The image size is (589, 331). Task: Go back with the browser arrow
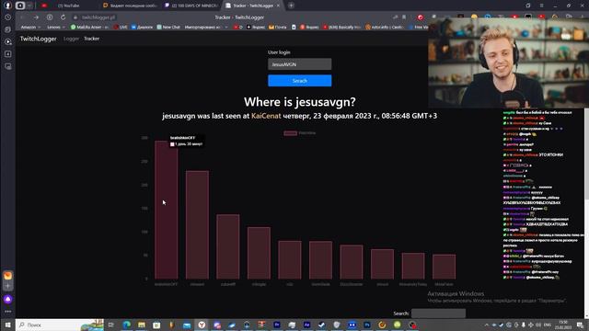coord(22,17)
